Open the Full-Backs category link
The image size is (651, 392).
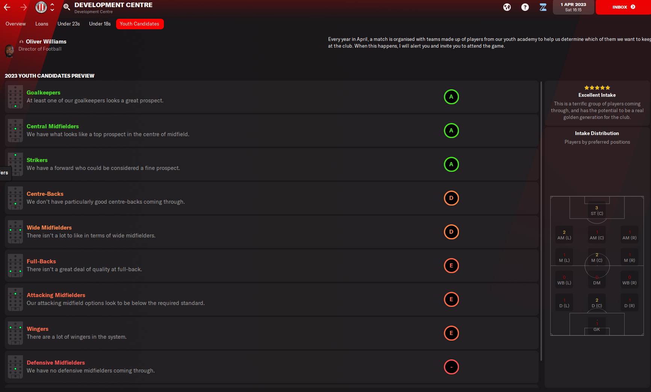point(41,261)
